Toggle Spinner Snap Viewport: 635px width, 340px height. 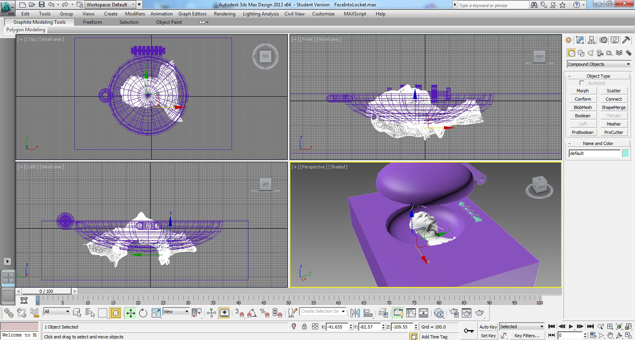pos(277,313)
